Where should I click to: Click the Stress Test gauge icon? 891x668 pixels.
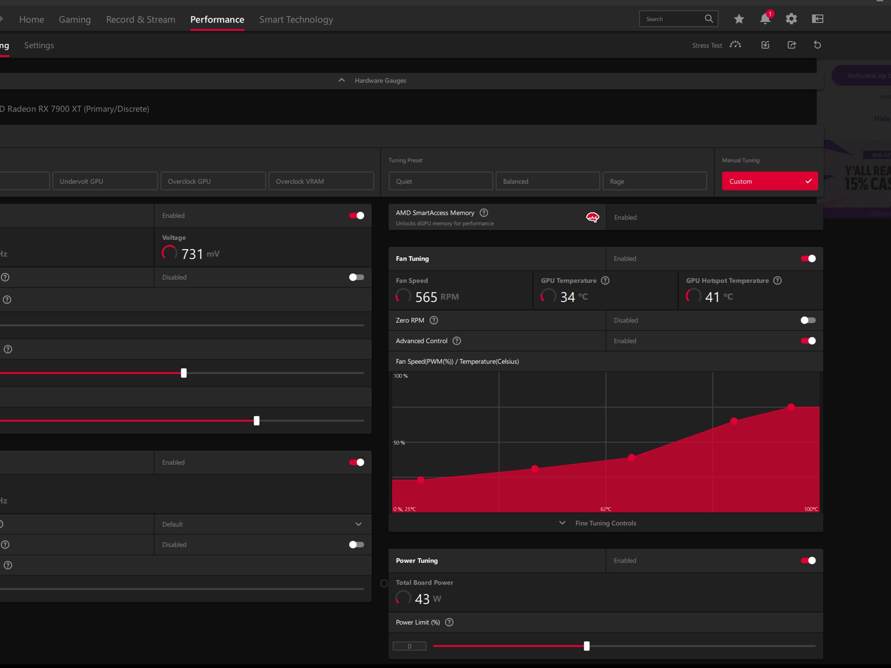(736, 45)
